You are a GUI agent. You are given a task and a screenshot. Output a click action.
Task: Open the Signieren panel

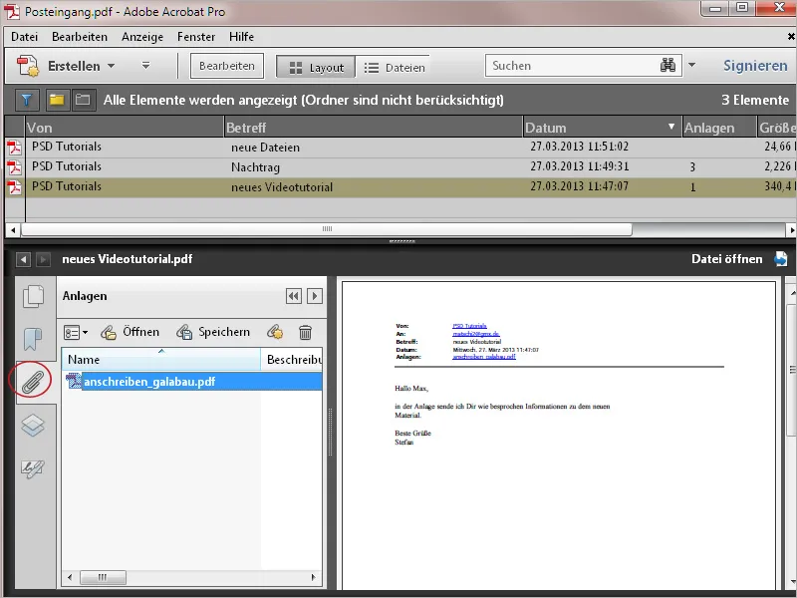point(755,66)
